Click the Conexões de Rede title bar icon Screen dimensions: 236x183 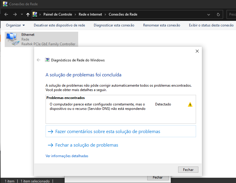click(x=5, y=4)
